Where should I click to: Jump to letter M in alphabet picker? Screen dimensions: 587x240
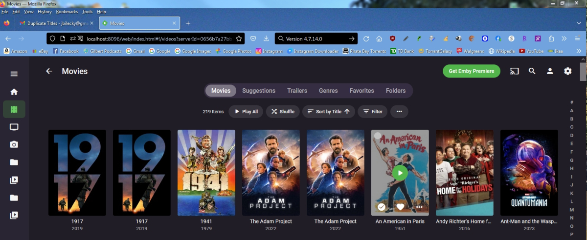(x=571, y=210)
